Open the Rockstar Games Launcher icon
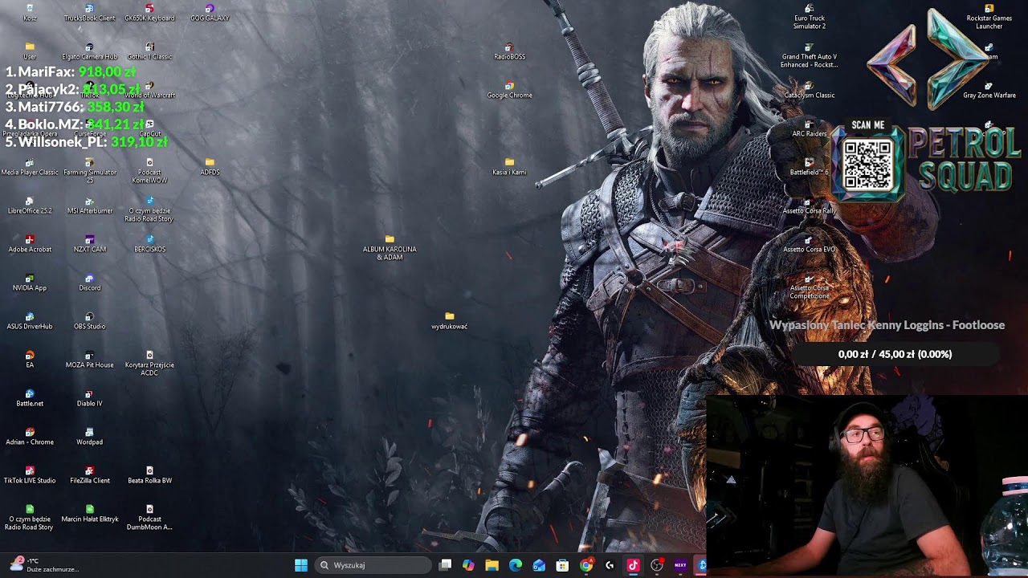The height and width of the screenshot is (578, 1028). pos(989,16)
